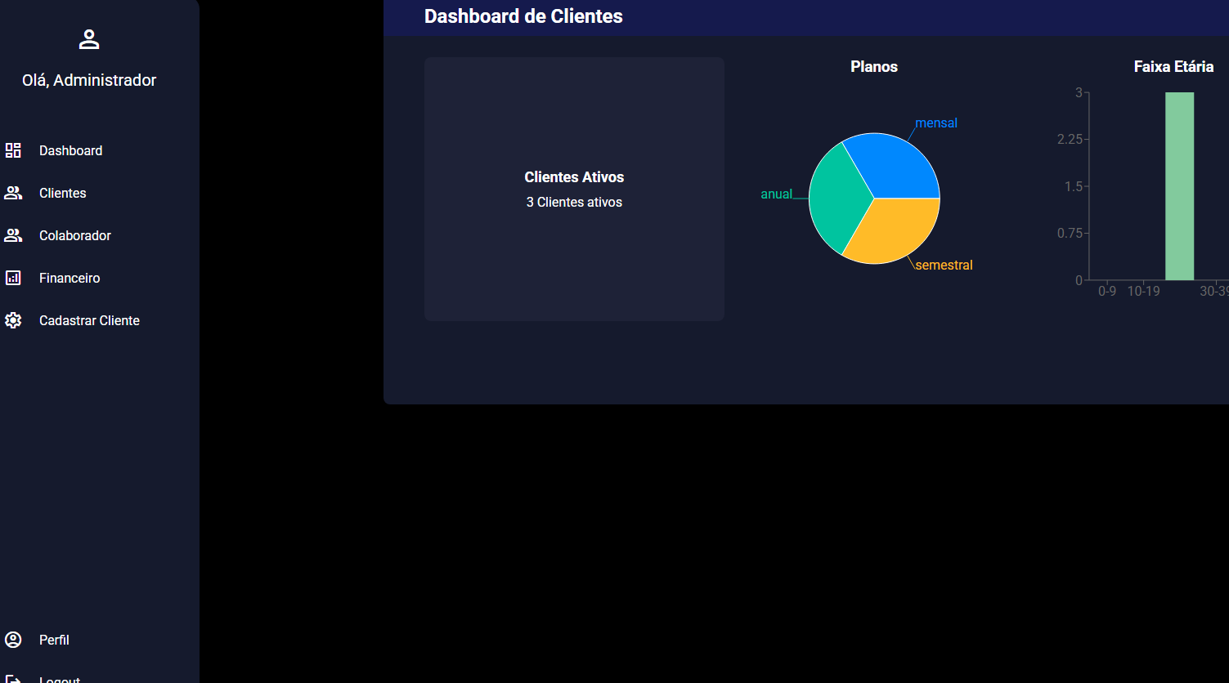
Task: Click the Perfil account circle icon
Action: tap(13, 640)
